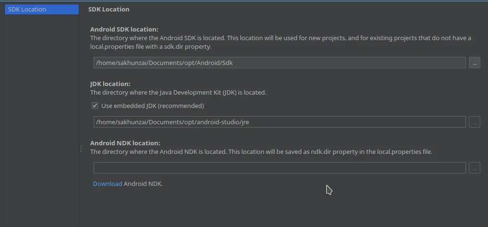This screenshot has height=227, width=488.
Task: Click the Download link for Android NDK
Action: [107, 184]
